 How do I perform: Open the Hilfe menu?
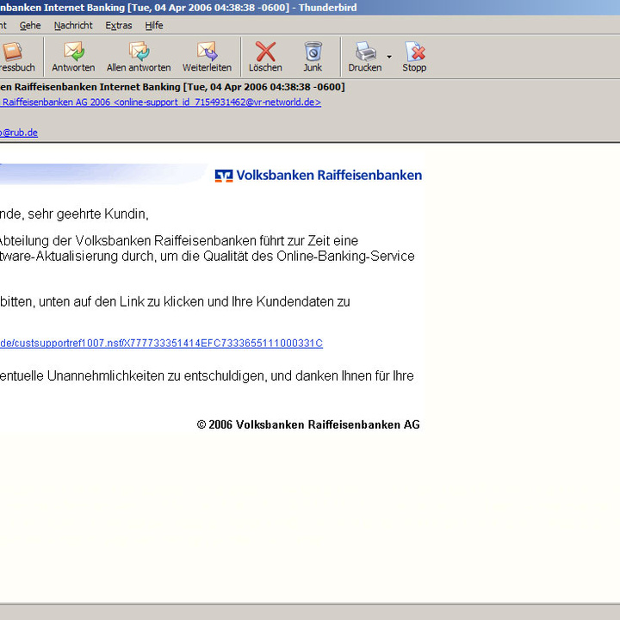154,26
